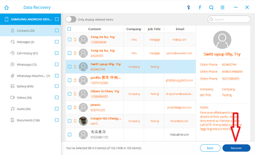Click the Videos camera icon

click(x=12, y=97)
